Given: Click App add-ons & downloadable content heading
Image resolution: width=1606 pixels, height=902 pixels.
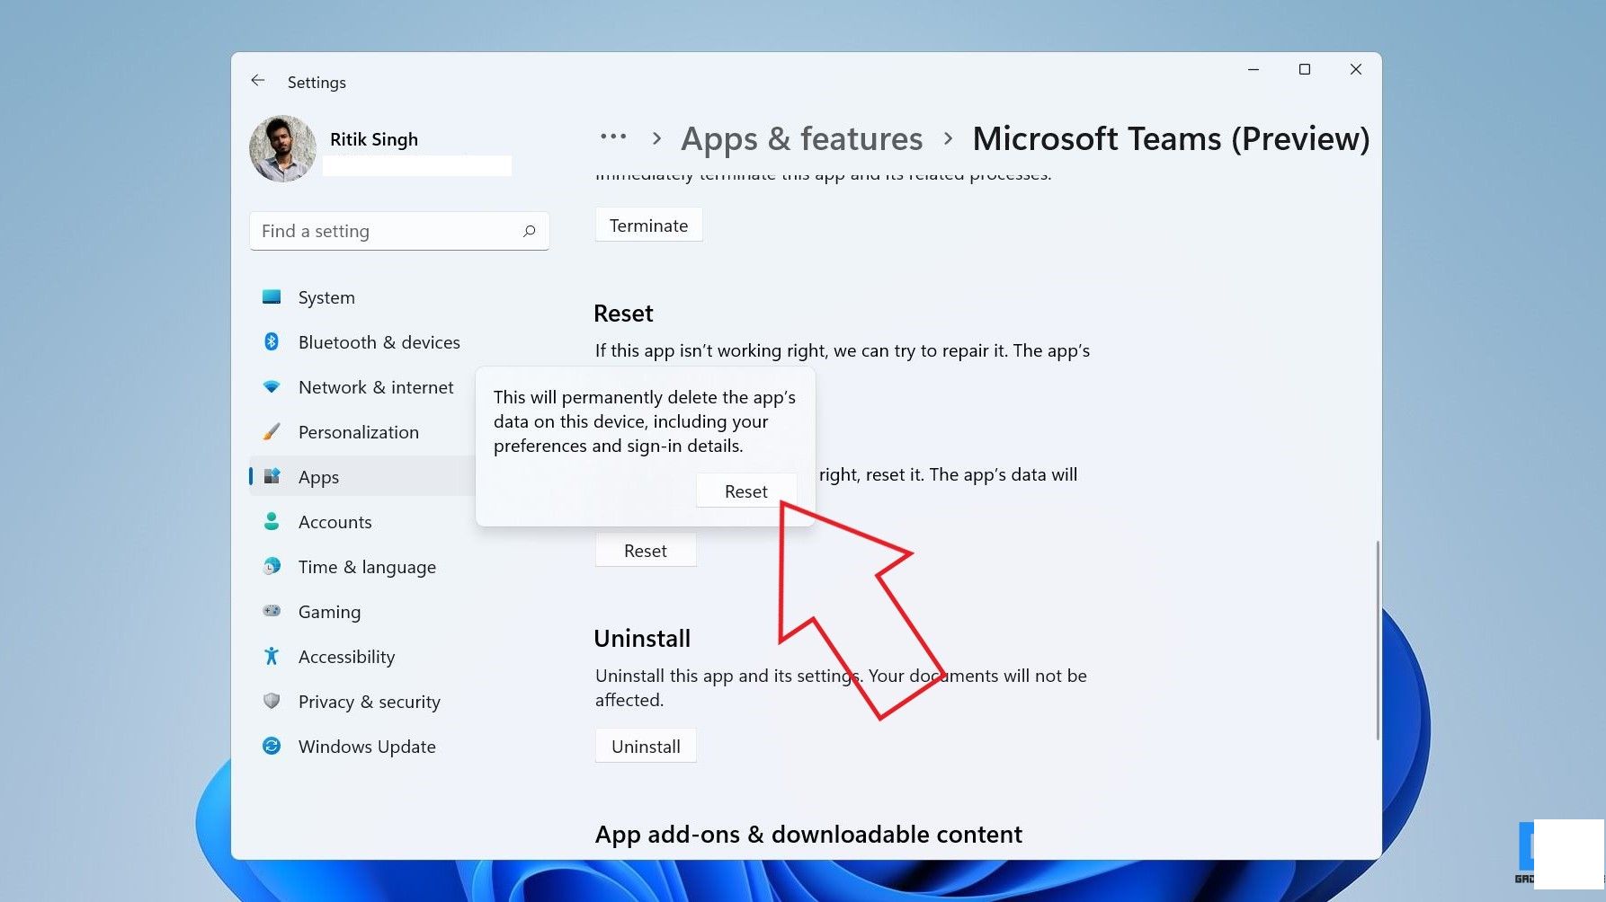Looking at the screenshot, I should [x=808, y=835].
